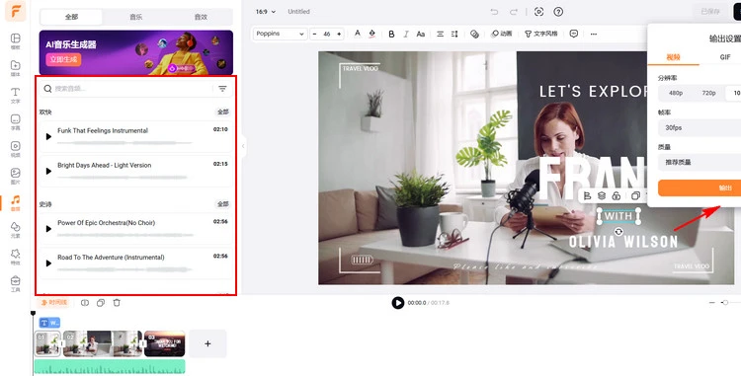Select scene 02 thumbnail in timeline

click(x=102, y=343)
